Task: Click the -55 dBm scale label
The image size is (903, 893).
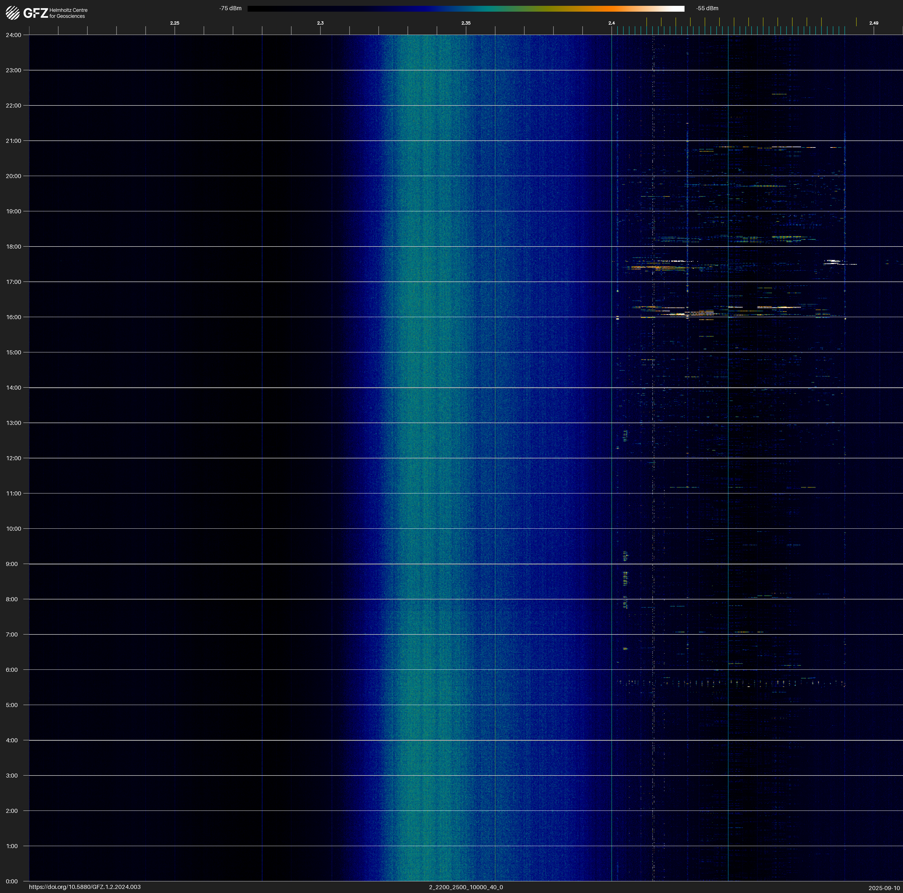Action: point(707,8)
